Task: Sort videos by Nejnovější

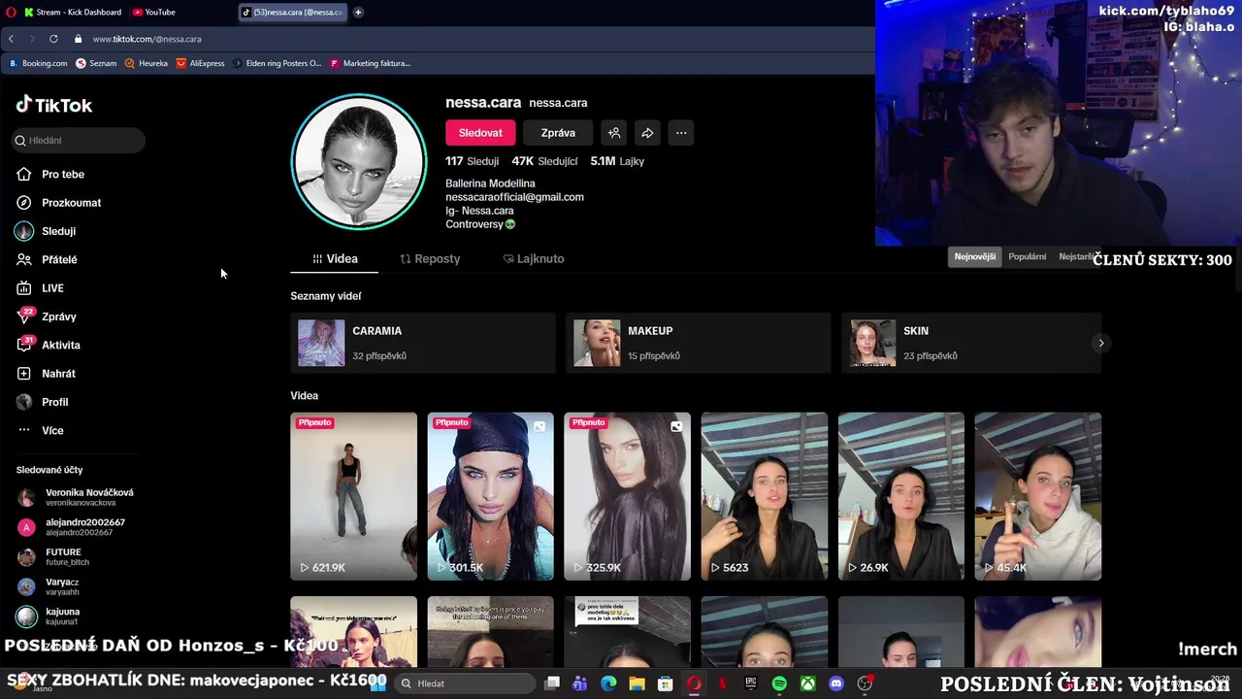Action: (974, 257)
